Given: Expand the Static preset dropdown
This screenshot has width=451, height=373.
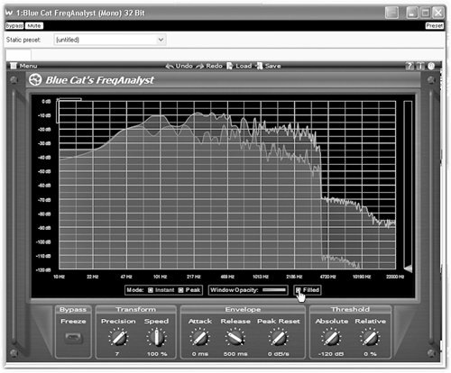Looking at the screenshot, I should [161, 40].
